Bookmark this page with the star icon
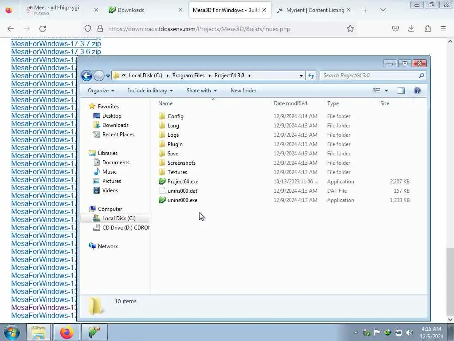Image resolution: width=454 pixels, height=341 pixels. click(350, 28)
